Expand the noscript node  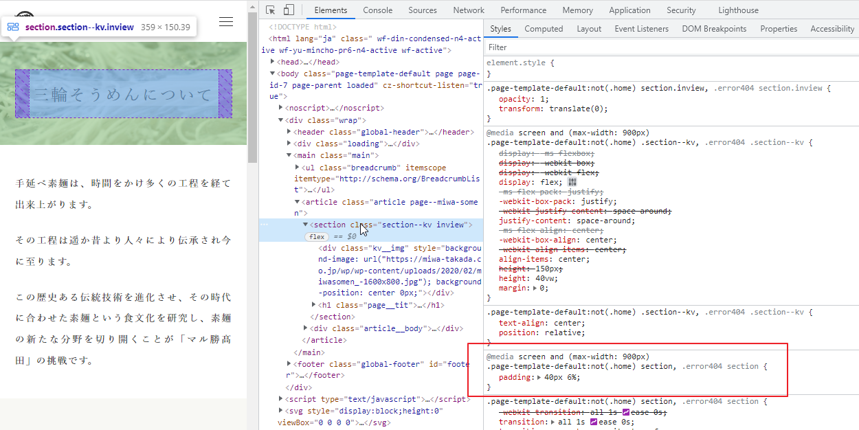point(281,108)
